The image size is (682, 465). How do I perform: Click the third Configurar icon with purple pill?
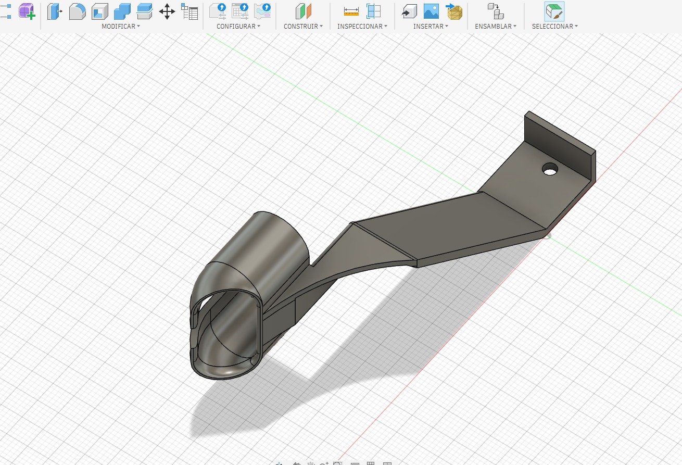(262, 11)
